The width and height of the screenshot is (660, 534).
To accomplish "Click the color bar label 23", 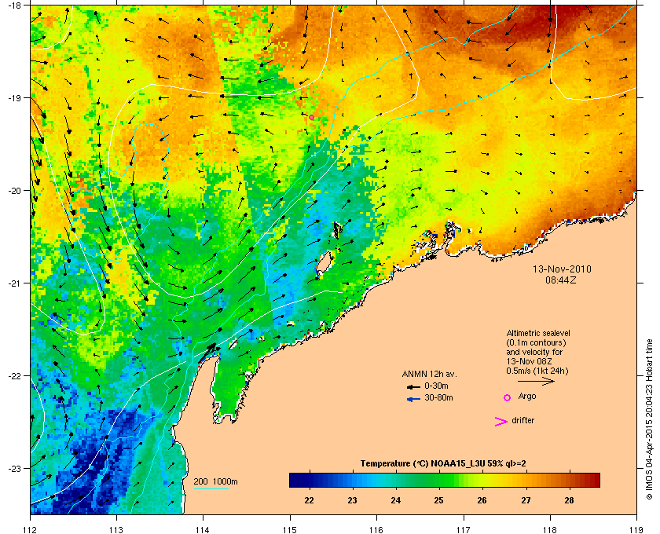I will [352, 500].
